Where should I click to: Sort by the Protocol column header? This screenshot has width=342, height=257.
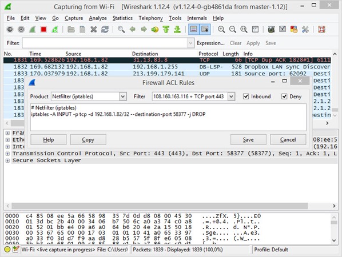tap(208, 54)
